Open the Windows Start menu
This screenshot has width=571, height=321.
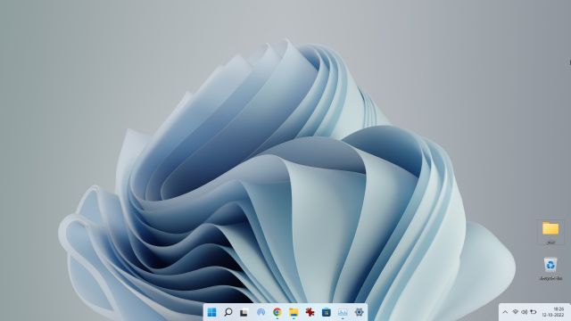coord(211,312)
